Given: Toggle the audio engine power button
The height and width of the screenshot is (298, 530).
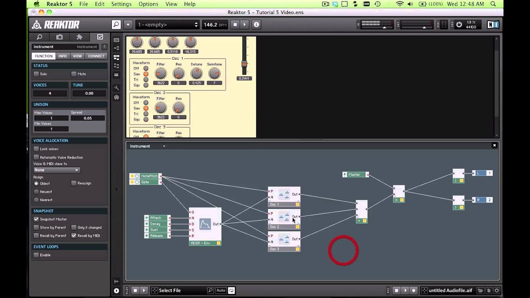Looking at the screenshot, I should pos(459,24).
